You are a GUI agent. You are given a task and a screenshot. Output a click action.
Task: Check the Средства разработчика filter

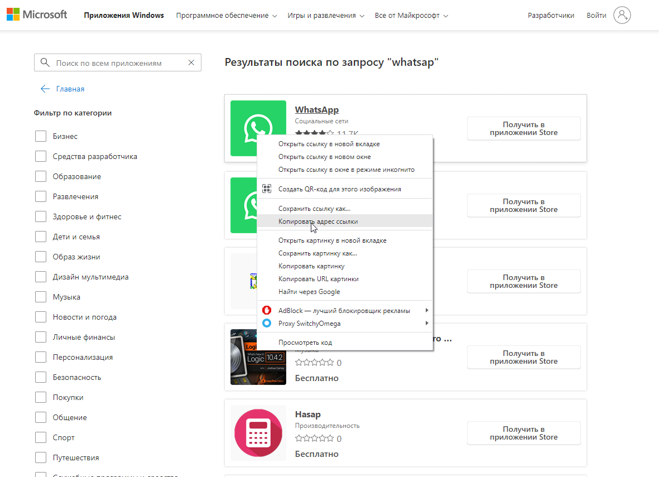pyautogui.click(x=41, y=156)
